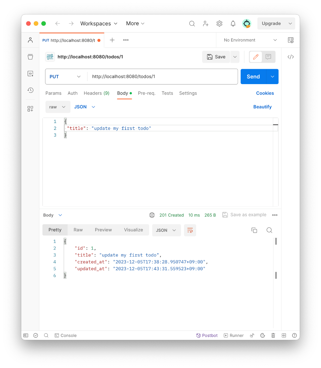Open the Environments sidebar icon
321x368 pixels.
[x=30, y=74]
